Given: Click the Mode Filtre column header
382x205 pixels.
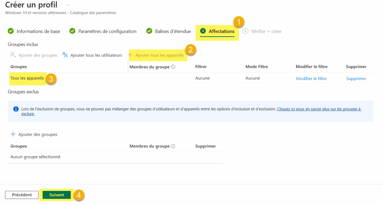Looking at the screenshot, I should pyautogui.click(x=257, y=67).
